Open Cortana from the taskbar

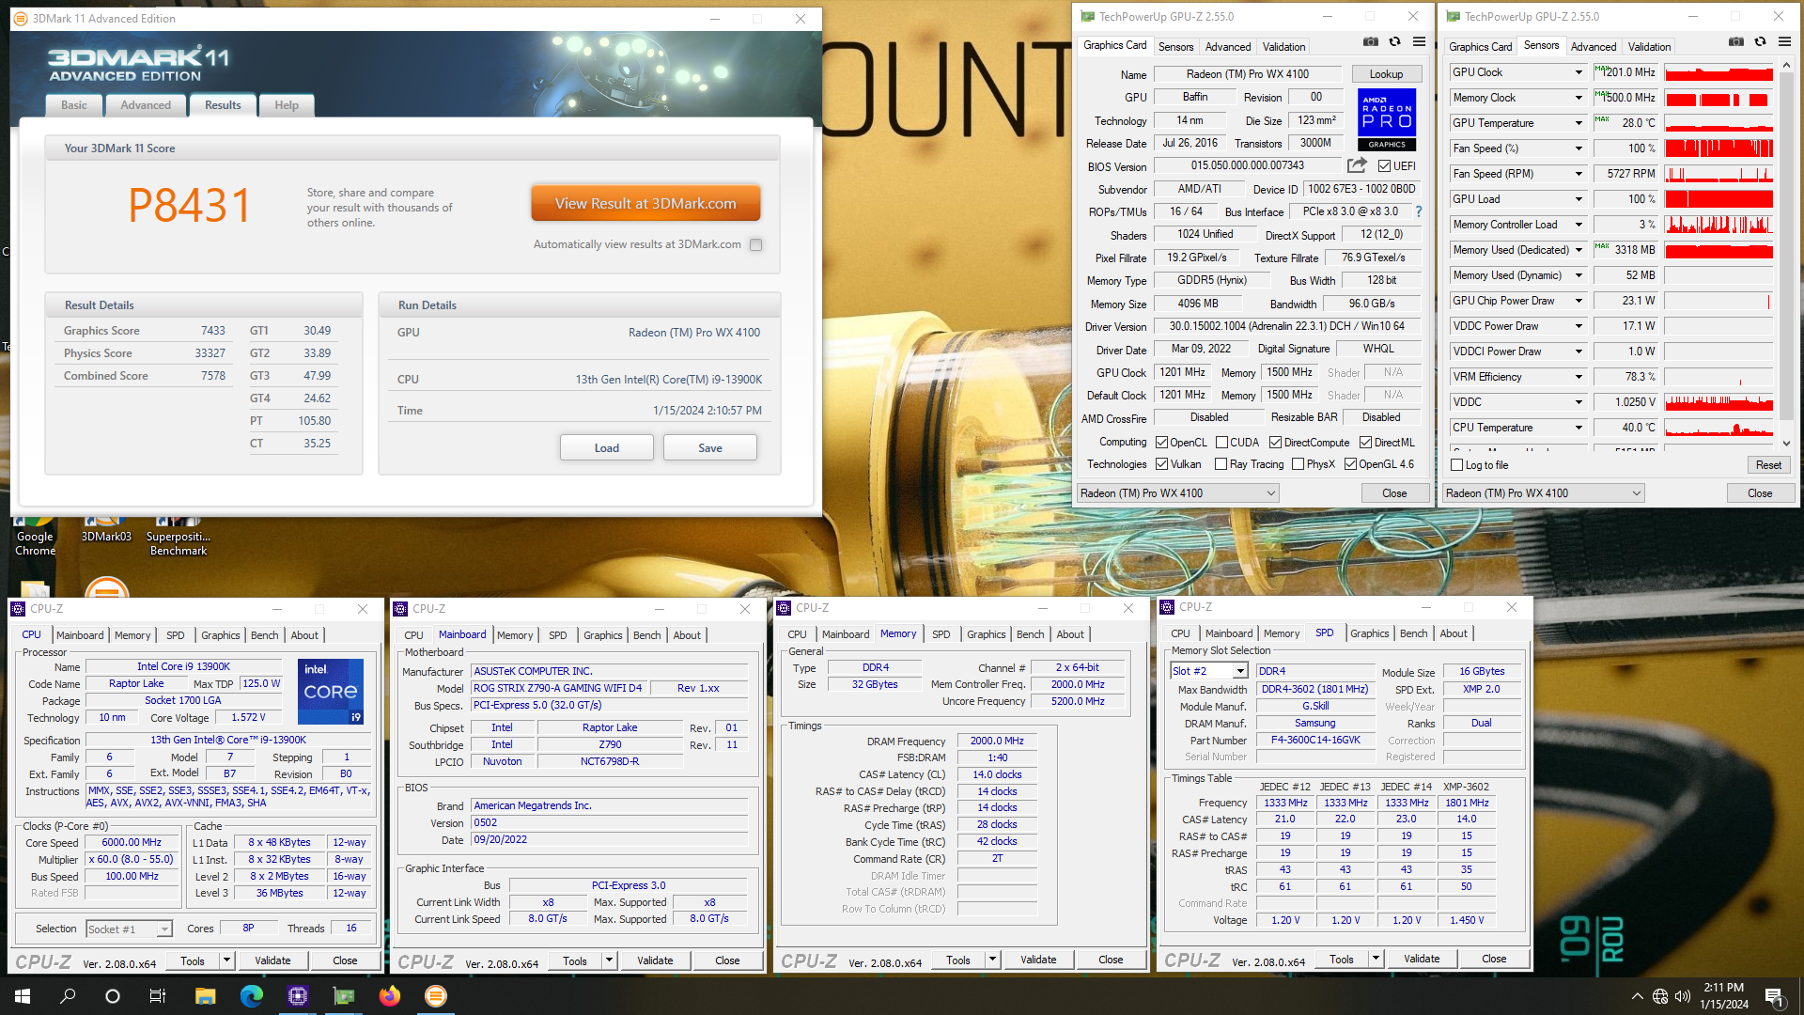[x=113, y=996]
